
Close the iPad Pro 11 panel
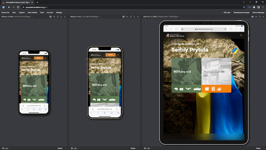pos(263,17)
